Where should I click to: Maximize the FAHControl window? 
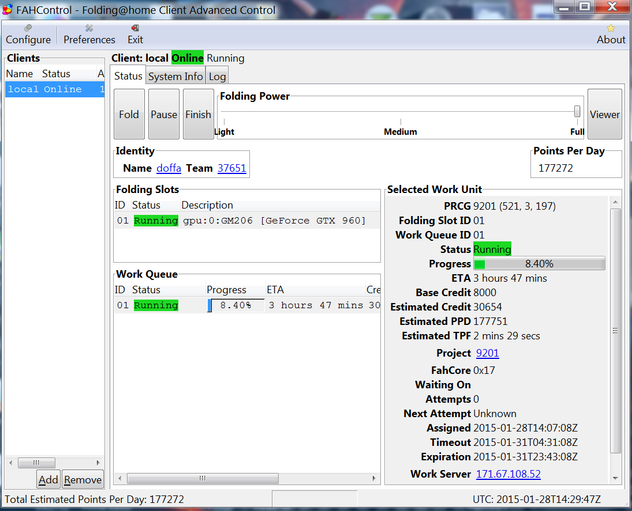pyautogui.click(x=585, y=7)
